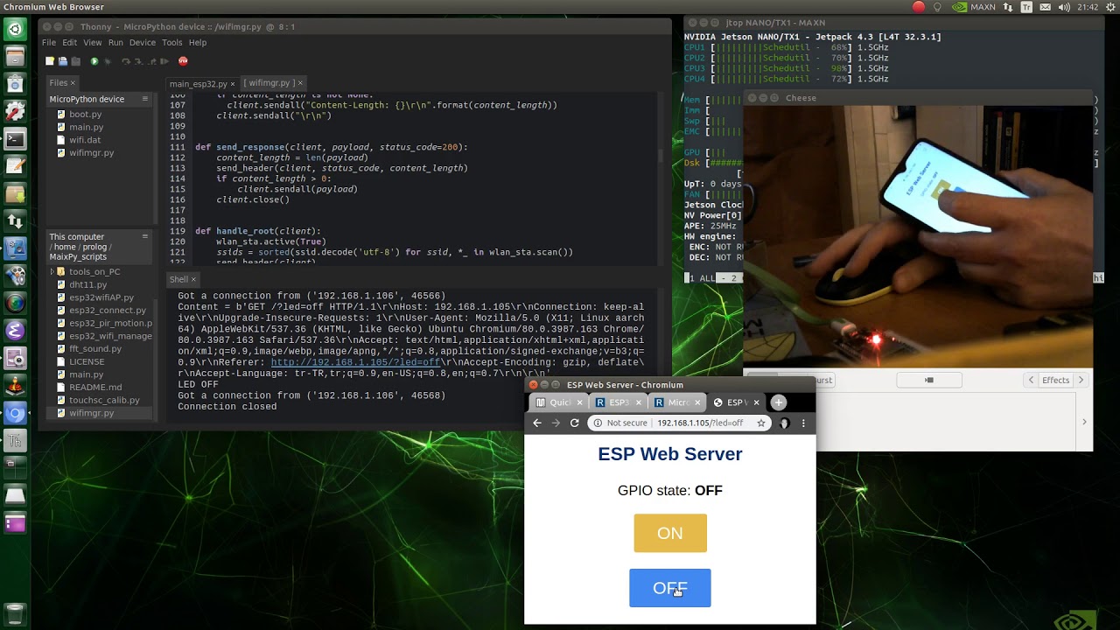Image resolution: width=1120 pixels, height=630 pixels.
Task: Run current script with green play icon
Action: [94, 61]
